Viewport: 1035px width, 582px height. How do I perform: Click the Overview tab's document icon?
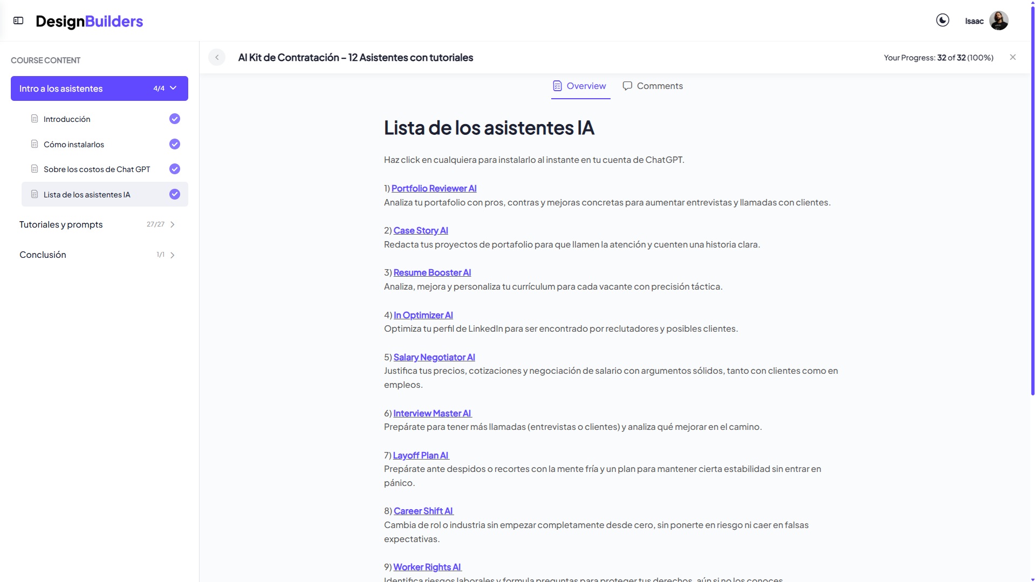[x=557, y=86]
